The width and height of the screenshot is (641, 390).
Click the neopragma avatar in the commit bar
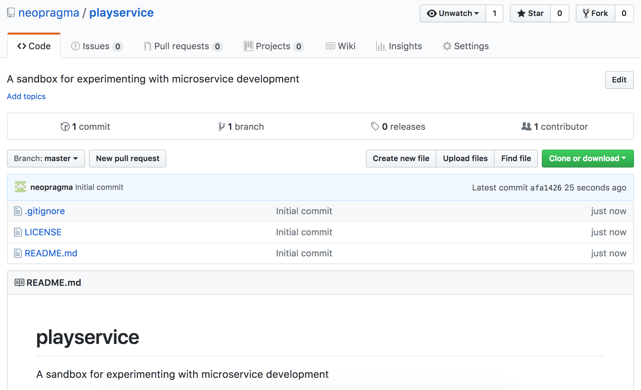(x=20, y=187)
